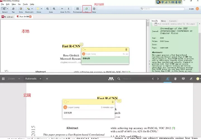The height and width of the screenshot is (139, 201).
Task: Click the green Sync button
Action: point(87,9)
